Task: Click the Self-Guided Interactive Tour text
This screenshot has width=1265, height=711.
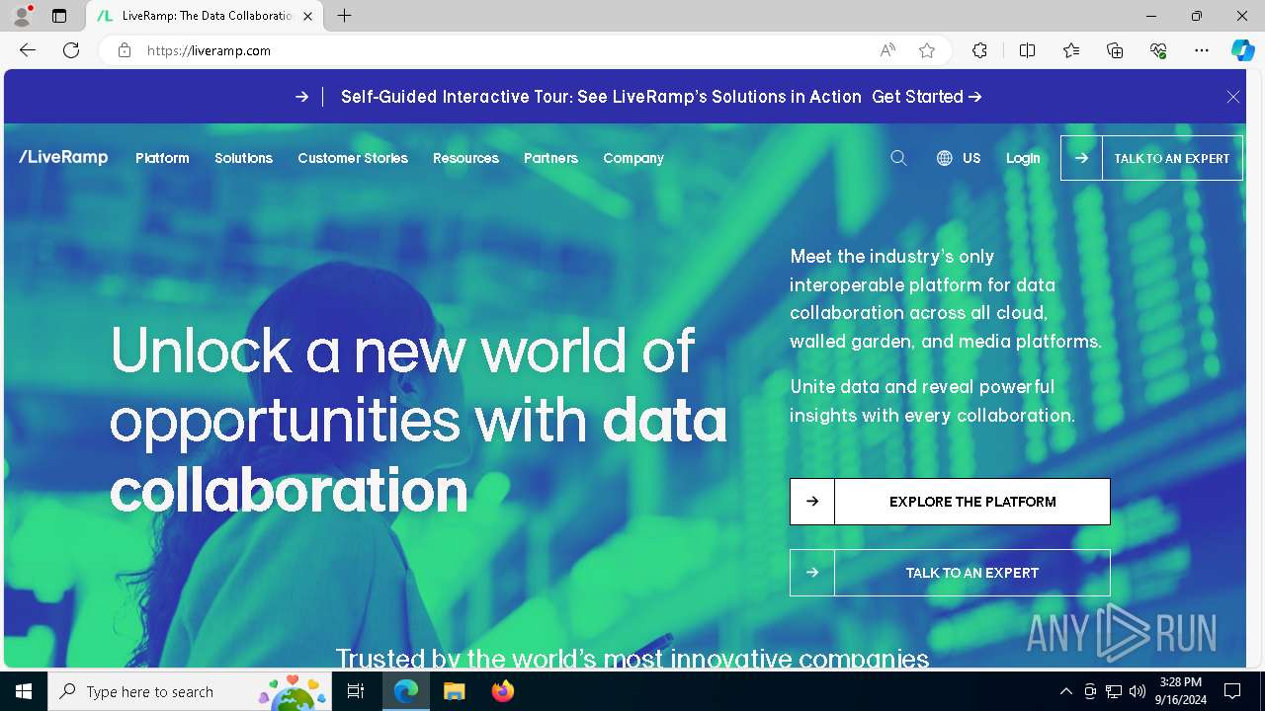Action: pos(601,97)
